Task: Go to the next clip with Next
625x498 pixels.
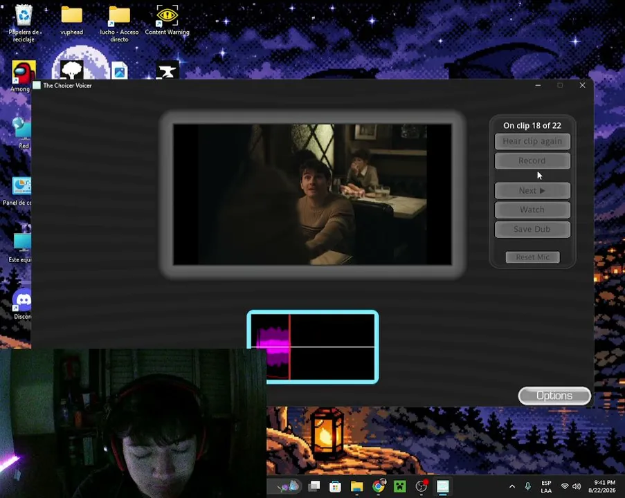Action: [x=532, y=191]
